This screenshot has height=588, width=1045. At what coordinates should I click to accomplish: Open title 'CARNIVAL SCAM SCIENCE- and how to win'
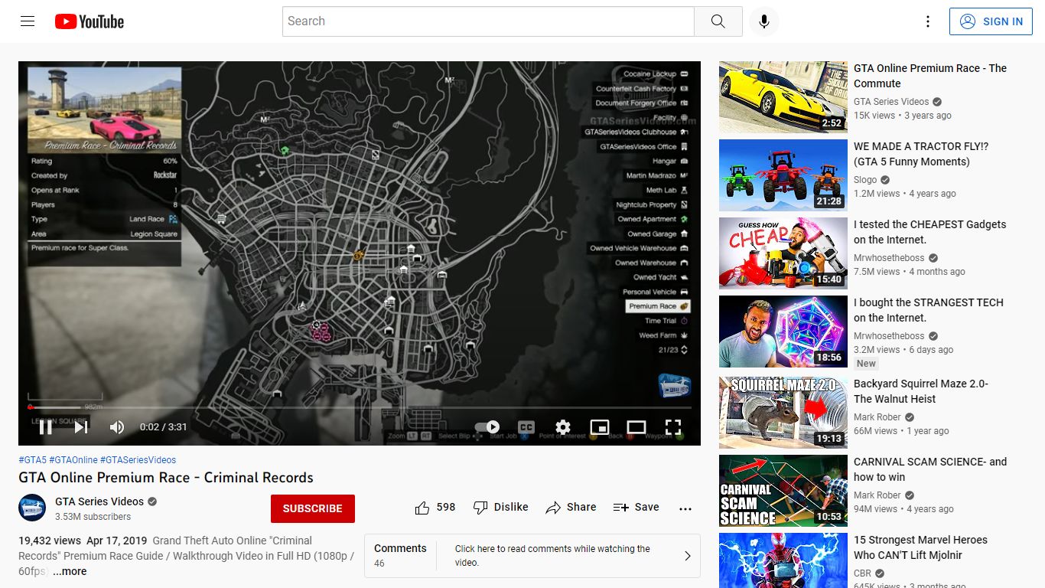click(x=930, y=469)
